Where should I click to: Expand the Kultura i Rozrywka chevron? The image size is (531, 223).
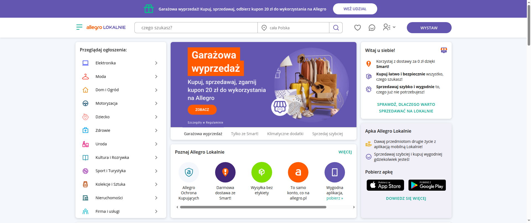pyautogui.click(x=156, y=158)
